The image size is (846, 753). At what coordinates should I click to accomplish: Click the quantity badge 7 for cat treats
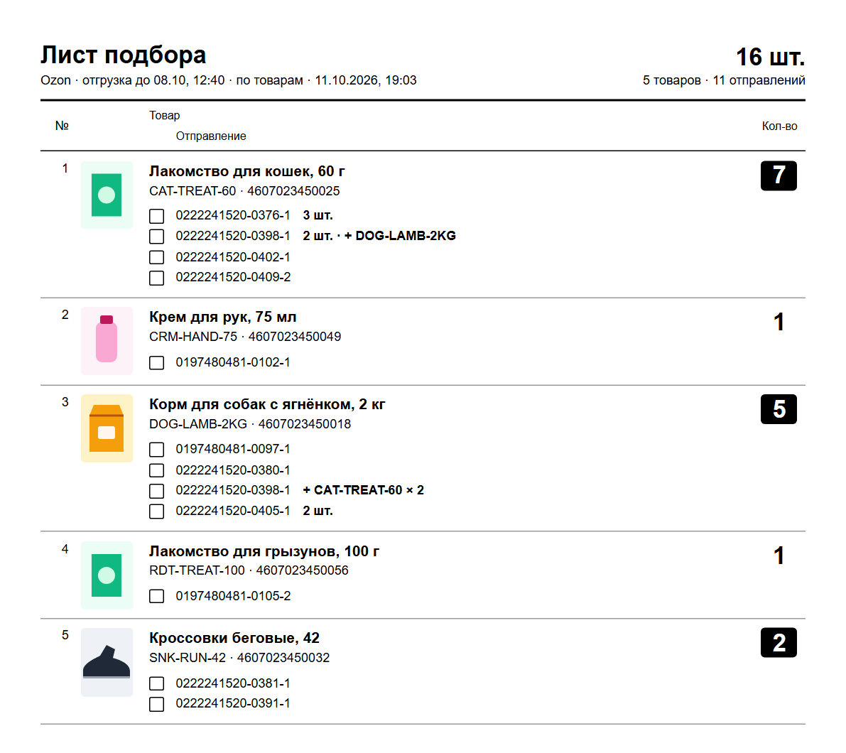779,176
